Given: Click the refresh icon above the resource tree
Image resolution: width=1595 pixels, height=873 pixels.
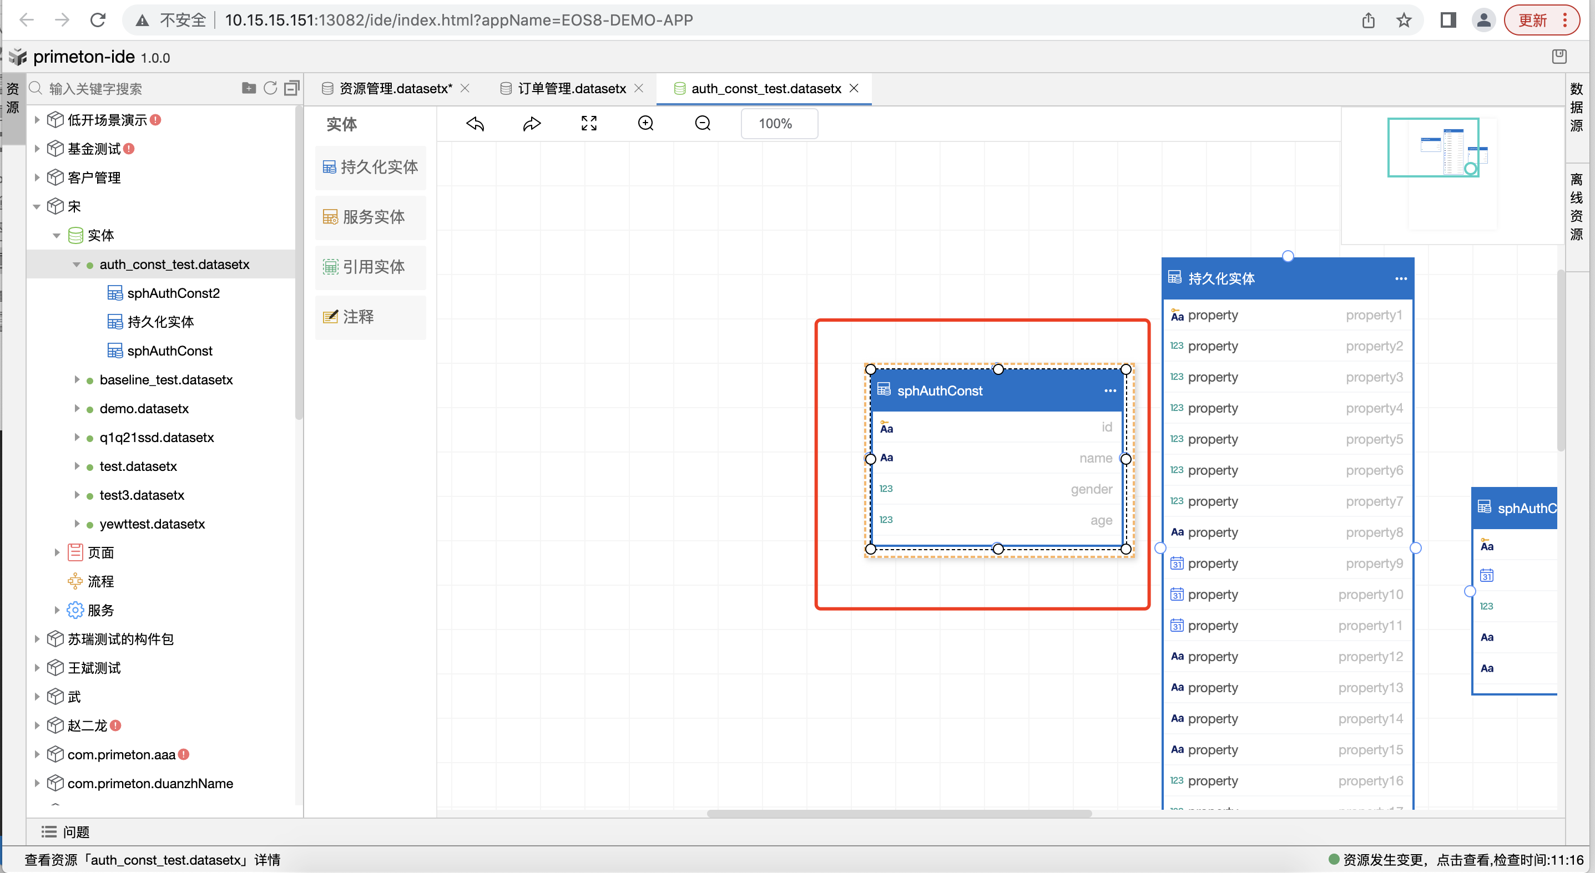Looking at the screenshot, I should 270,88.
